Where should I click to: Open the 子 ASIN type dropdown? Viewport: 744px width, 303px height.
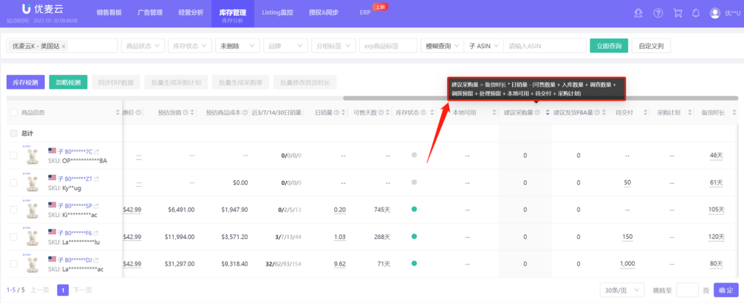pyautogui.click(x=483, y=46)
